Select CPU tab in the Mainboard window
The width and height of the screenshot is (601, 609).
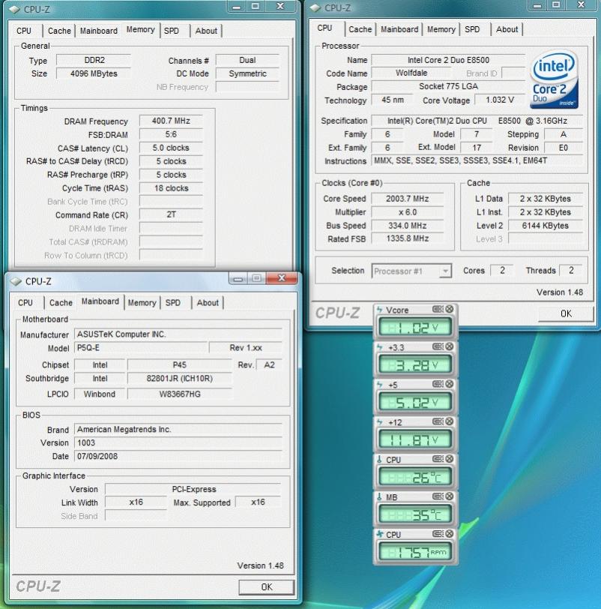point(25,302)
